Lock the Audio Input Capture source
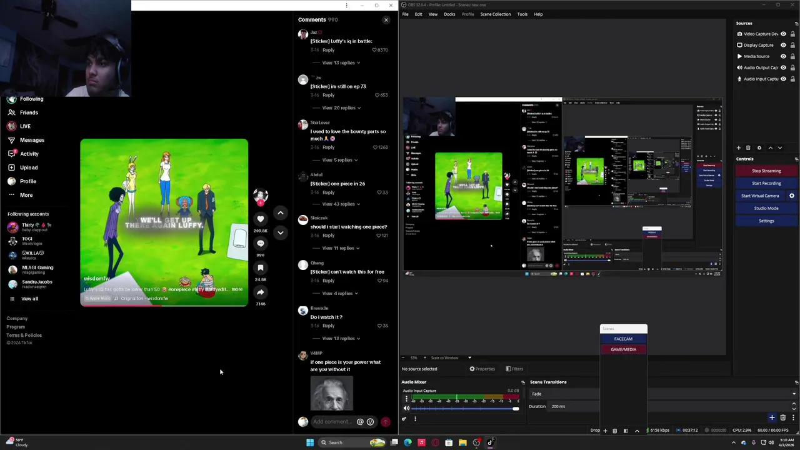 click(792, 79)
